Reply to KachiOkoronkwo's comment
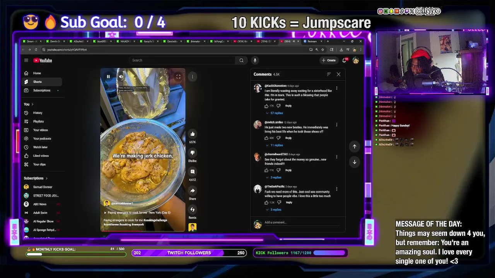Screen dimensions: 495x278 click(x=288, y=106)
